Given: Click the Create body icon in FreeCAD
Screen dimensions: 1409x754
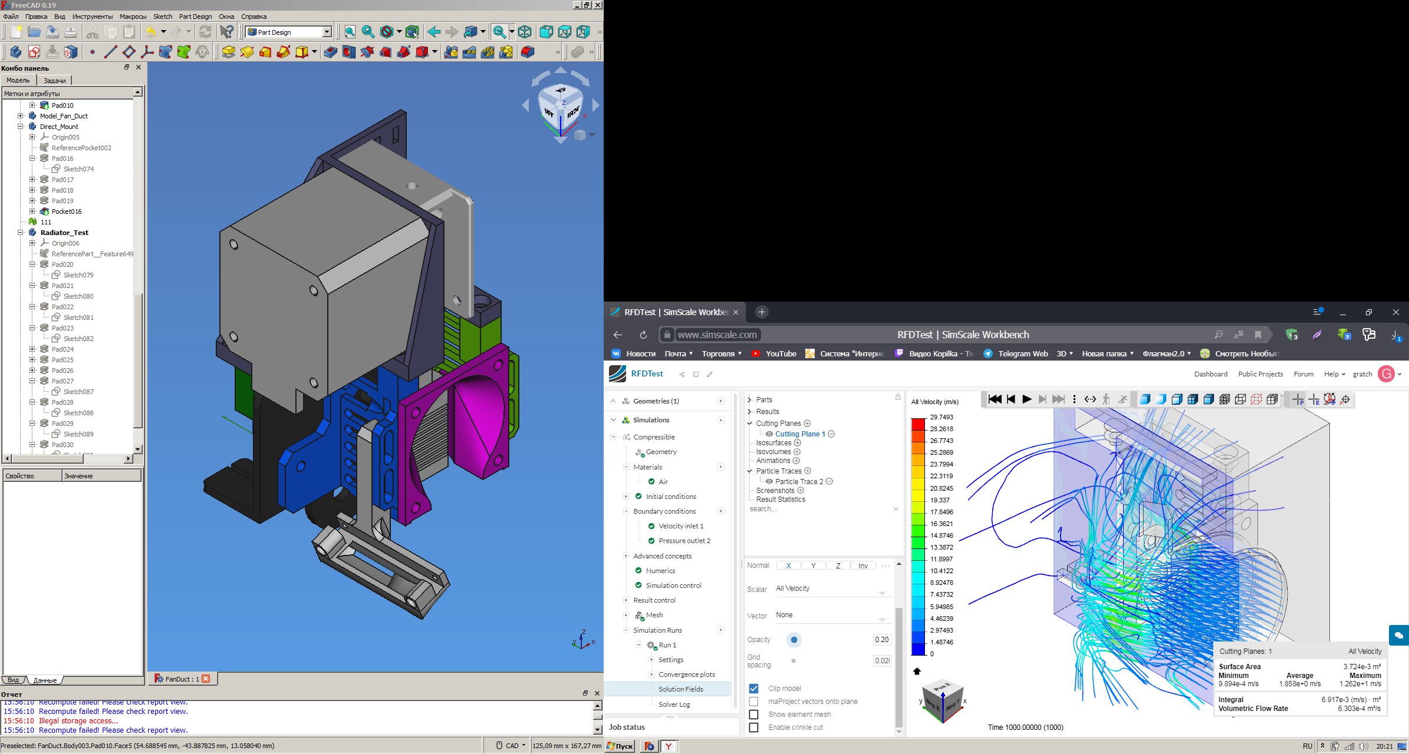Looking at the screenshot, I should (x=16, y=52).
